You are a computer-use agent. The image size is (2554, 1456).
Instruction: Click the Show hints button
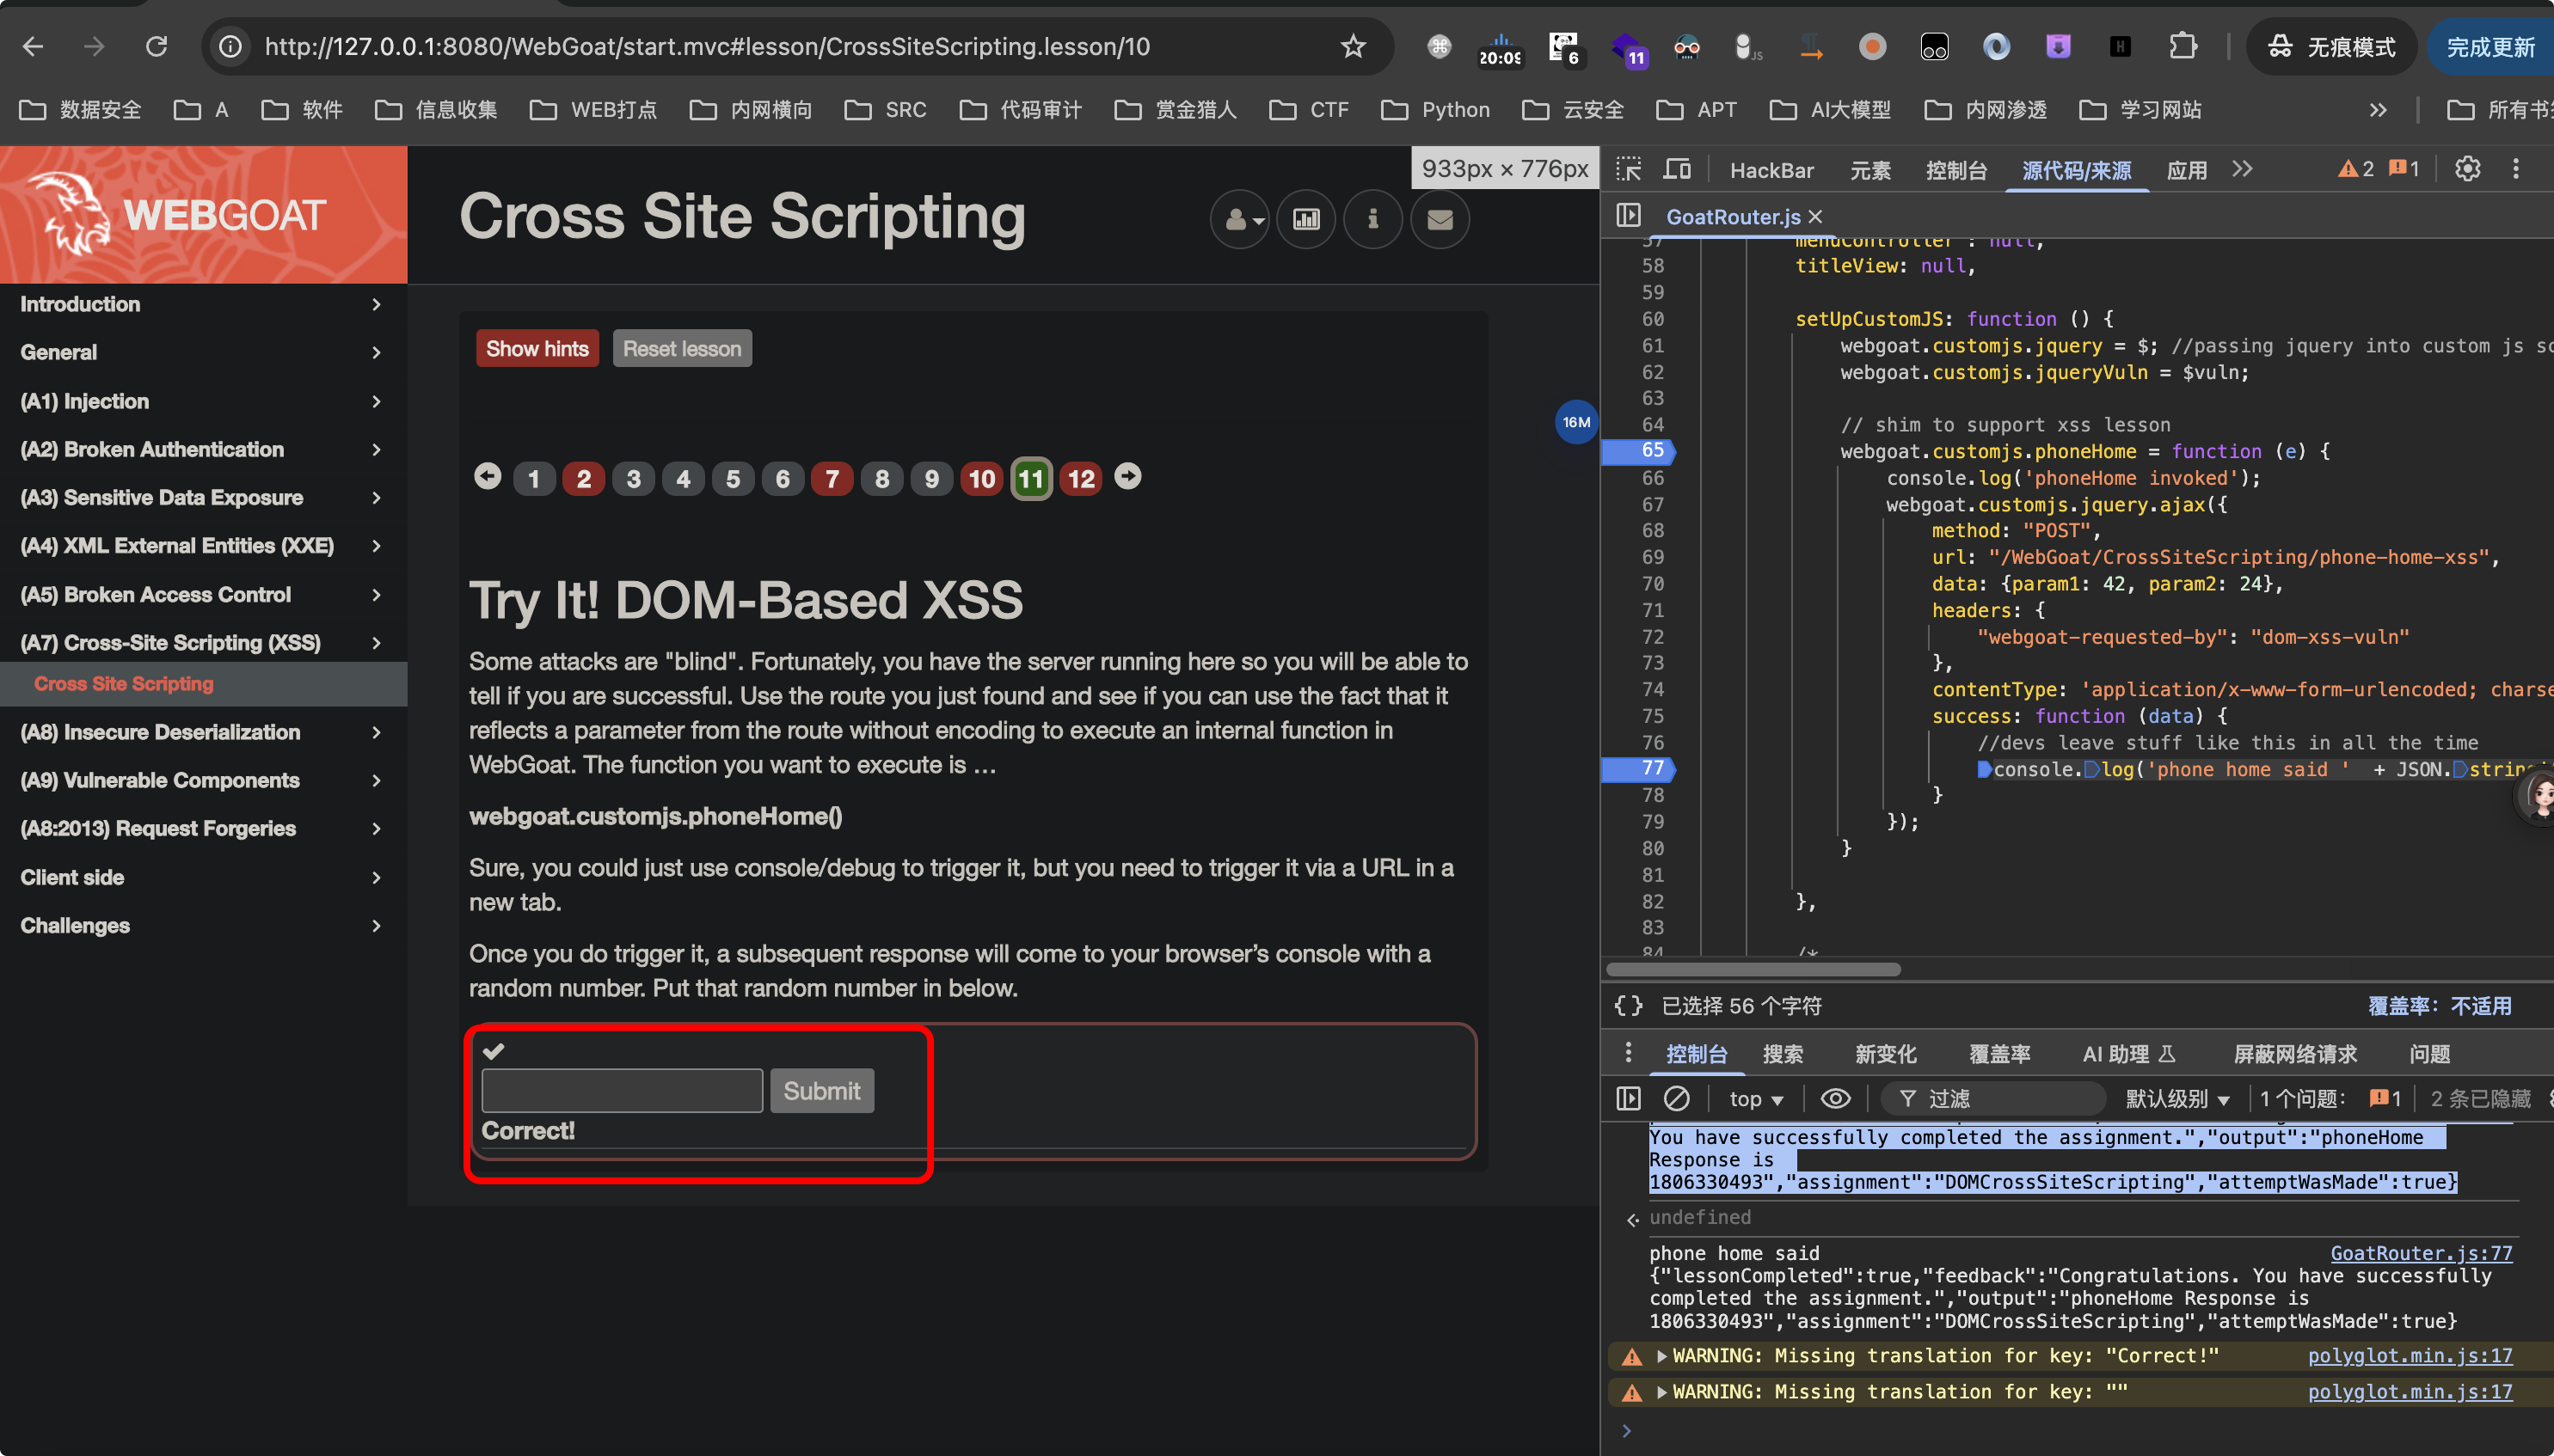click(x=537, y=348)
